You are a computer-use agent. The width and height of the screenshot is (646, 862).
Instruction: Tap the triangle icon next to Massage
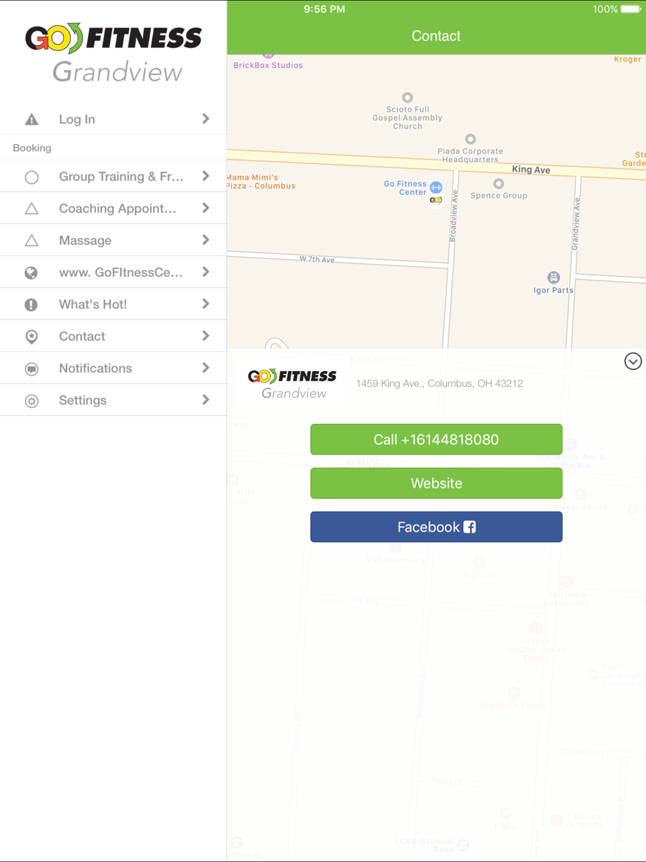point(32,240)
